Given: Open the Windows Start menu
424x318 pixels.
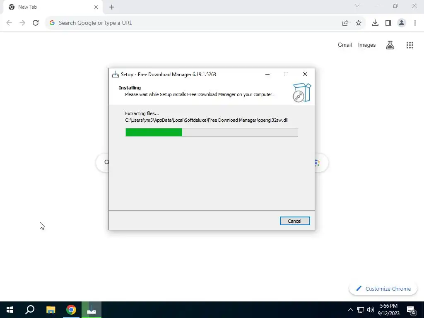Looking at the screenshot, I should [10, 310].
